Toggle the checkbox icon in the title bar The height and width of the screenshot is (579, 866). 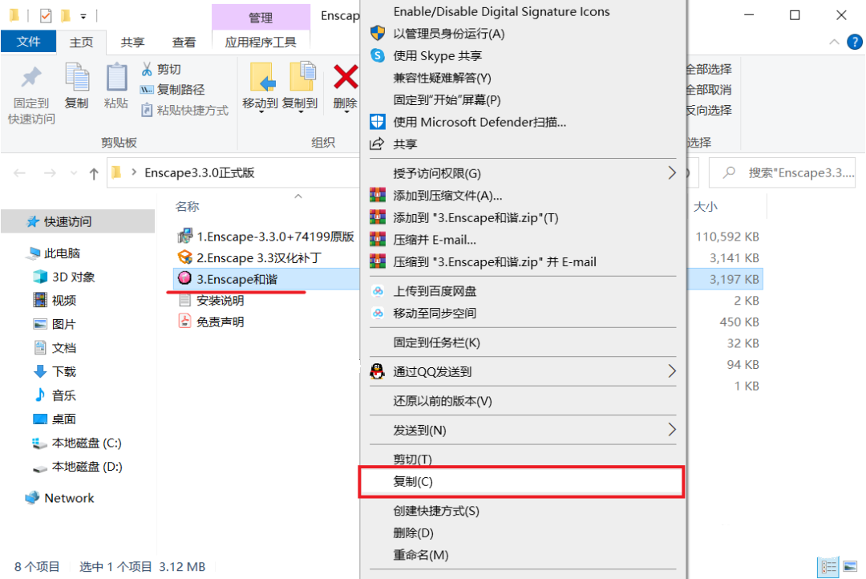pos(46,15)
